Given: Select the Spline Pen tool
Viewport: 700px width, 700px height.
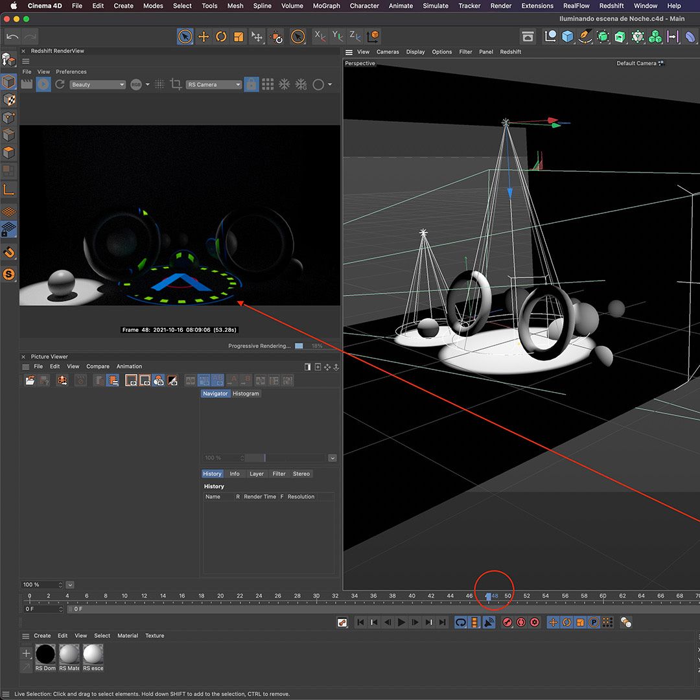Looking at the screenshot, I should pyautogui.click(x=585, y=36).
